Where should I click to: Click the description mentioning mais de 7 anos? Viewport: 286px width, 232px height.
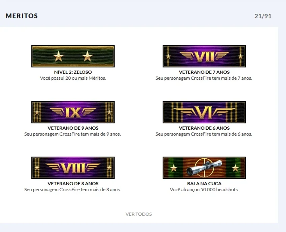click(x=204, y=78)
